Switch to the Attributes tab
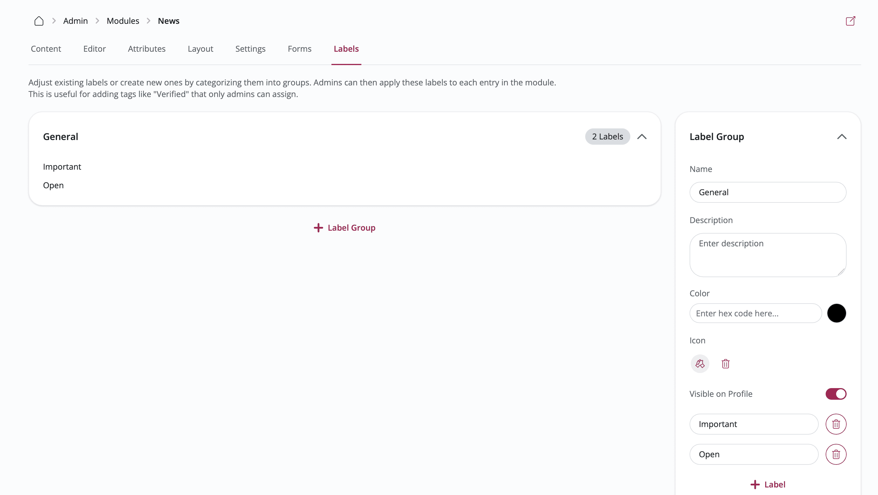The height and width of the screenshot is (495, 878). coord(147,49)
